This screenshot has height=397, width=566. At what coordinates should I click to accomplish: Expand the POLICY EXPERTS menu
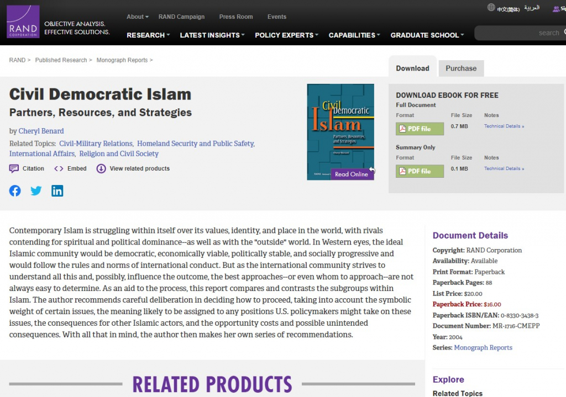pyautogui.click(x=287, y=35)
